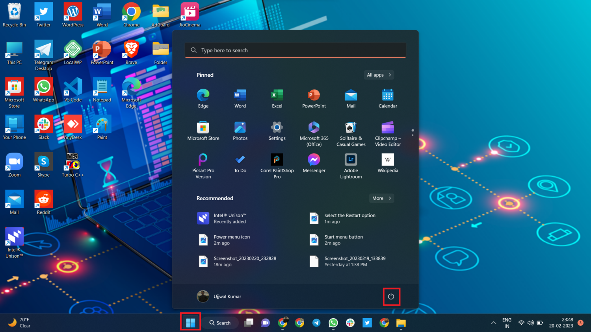Image resolution: width=591 pixels, height=332 pixels.
Task: Open the ENG IN language switcher
Action: pyautogui.click(x=507, y=323)
